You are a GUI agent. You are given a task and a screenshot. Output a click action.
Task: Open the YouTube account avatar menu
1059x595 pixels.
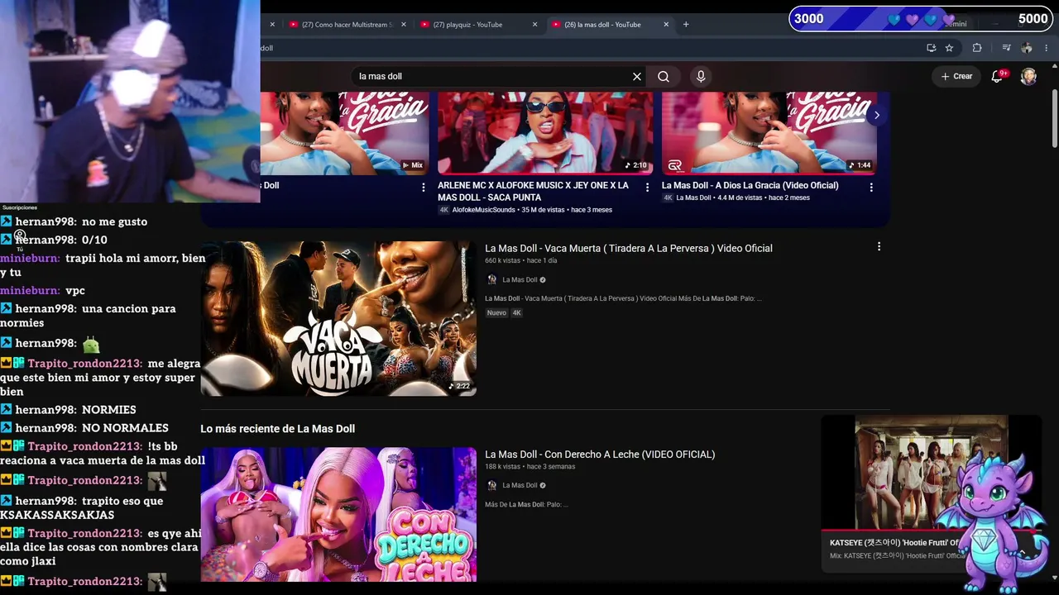(1028, 76)
